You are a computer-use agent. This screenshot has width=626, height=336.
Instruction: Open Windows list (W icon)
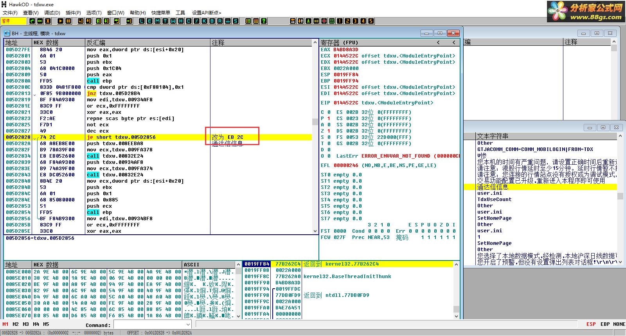tap(173, 21)
